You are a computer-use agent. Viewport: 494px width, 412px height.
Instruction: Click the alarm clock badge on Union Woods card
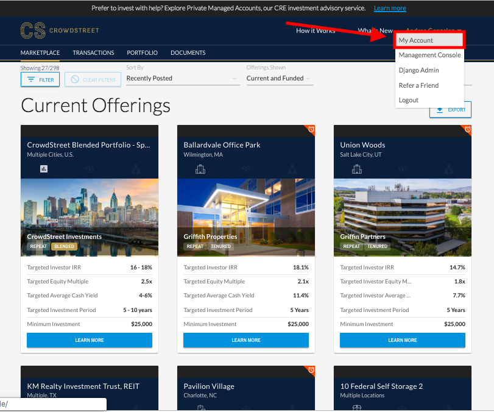tap(468, 129)
